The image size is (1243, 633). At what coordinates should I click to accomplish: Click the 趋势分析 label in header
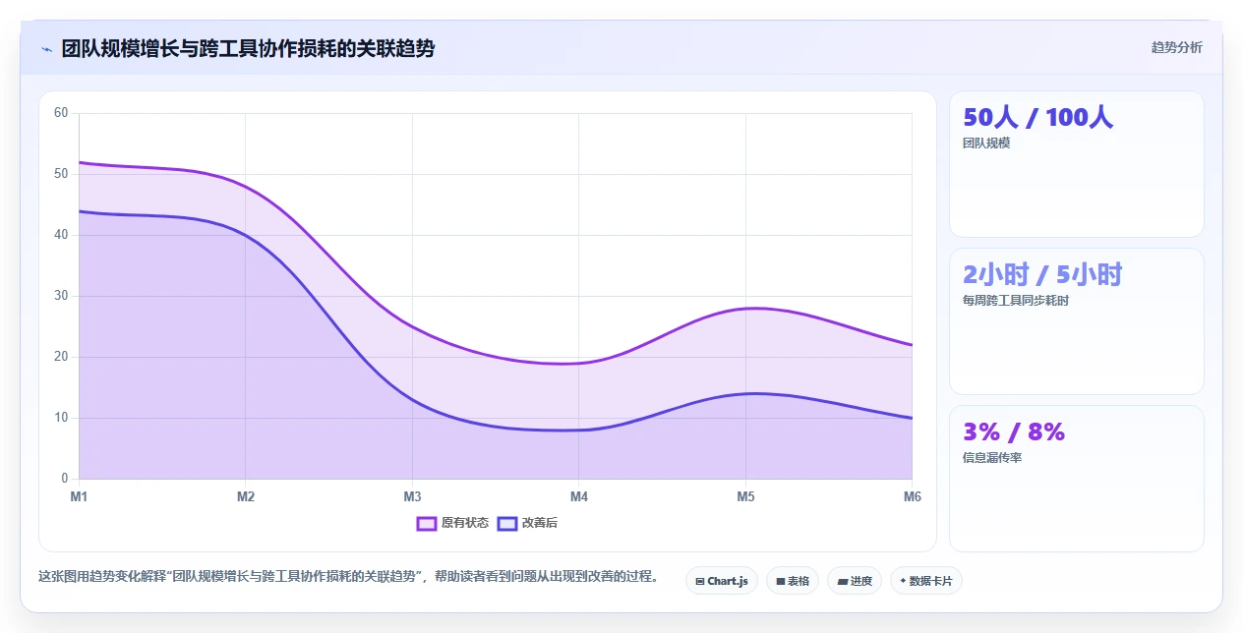coord(1176,47)
